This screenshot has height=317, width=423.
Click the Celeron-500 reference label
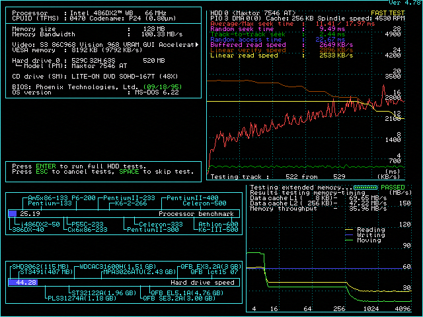coord(204,203)
